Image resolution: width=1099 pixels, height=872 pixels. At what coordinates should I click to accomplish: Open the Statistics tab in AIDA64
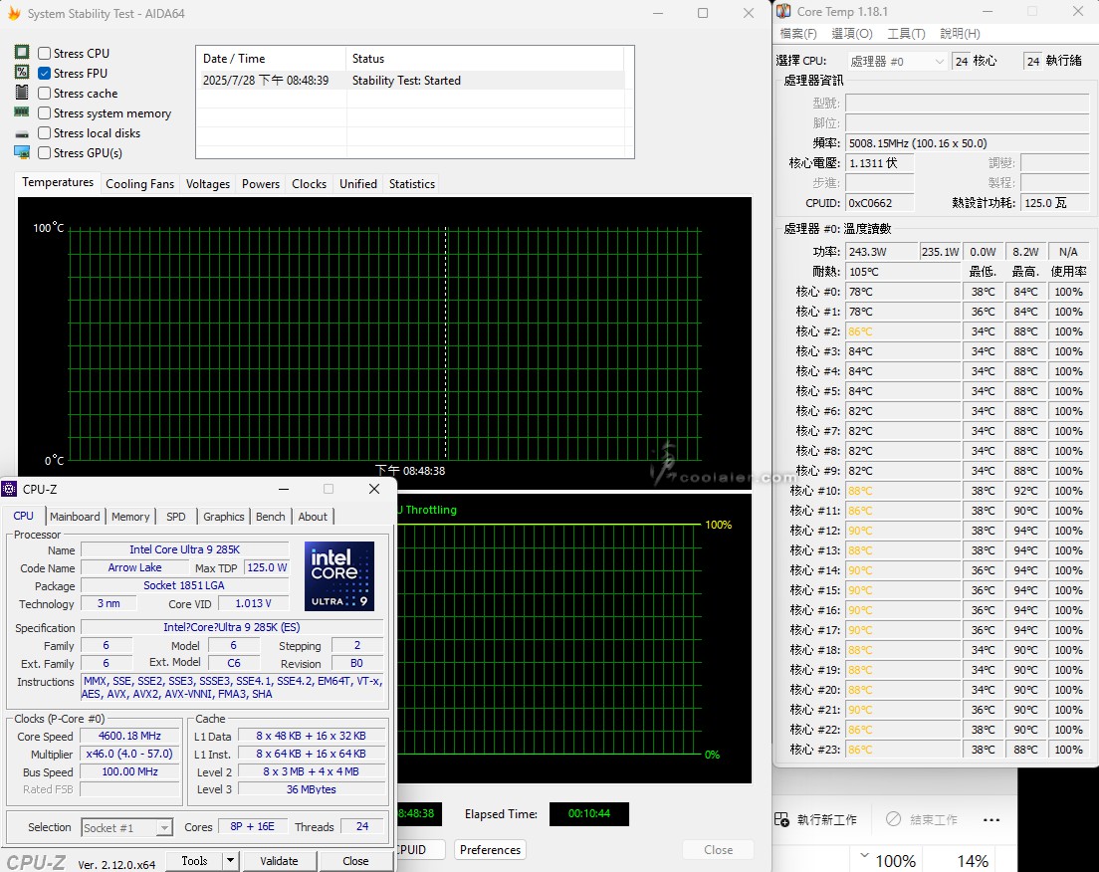pos(412,183)
